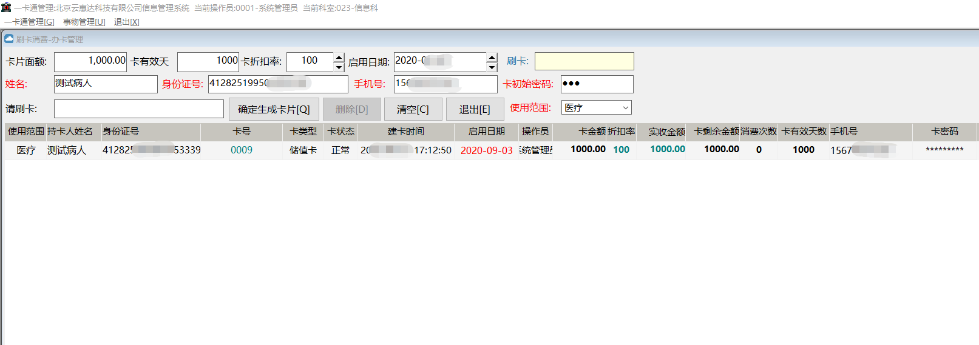Click the 退出[X] menu item
Screen dimensions: 979x345
pos(126,22)
